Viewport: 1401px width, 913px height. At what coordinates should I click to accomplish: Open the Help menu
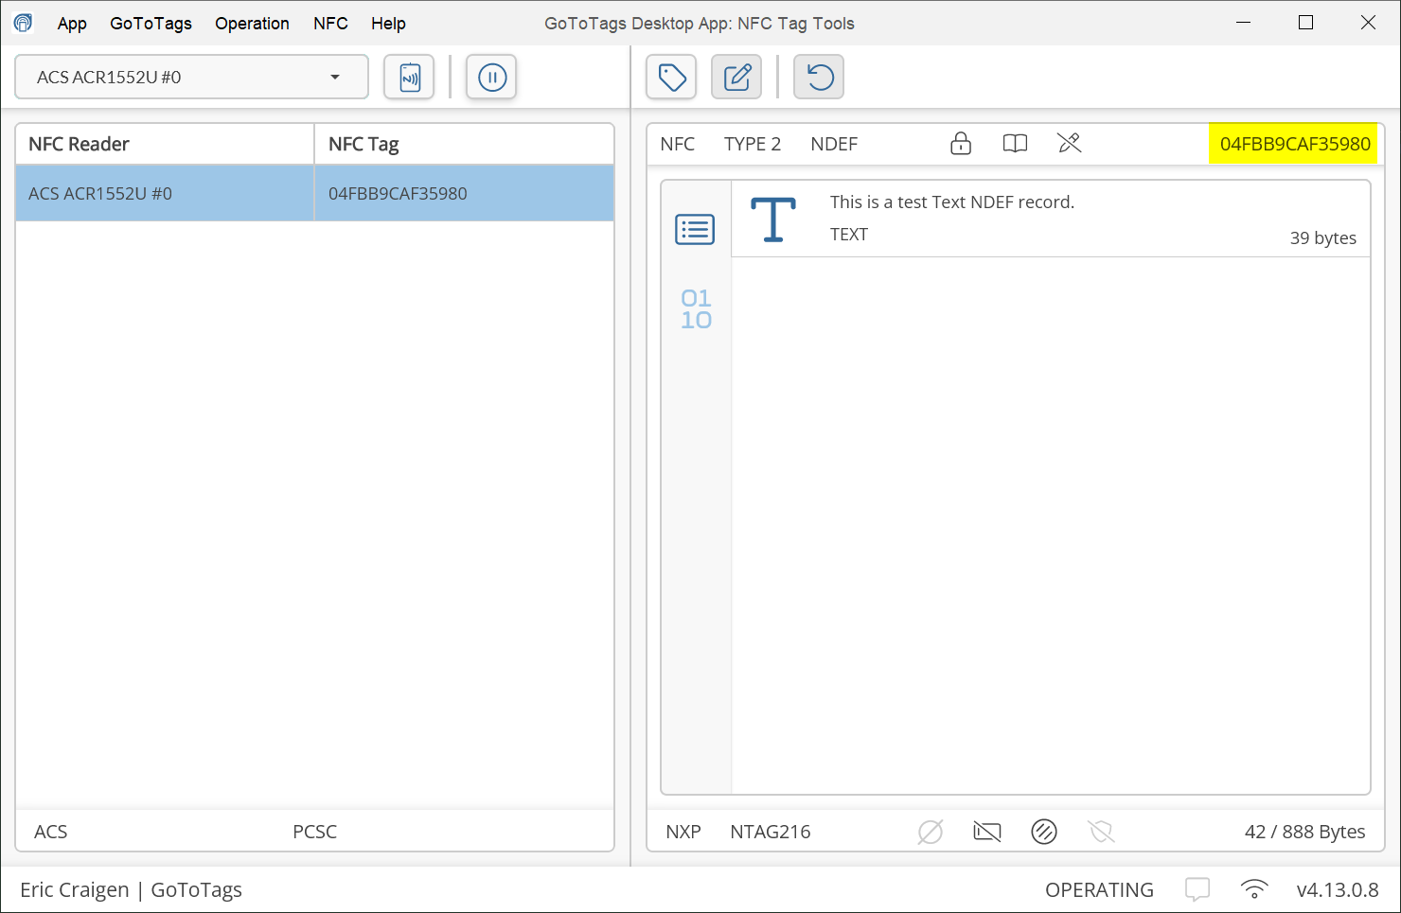click(388, 24)
